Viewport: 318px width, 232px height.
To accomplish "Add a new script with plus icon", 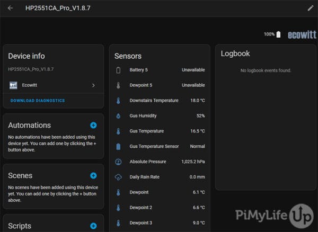I will coord(93,226).
